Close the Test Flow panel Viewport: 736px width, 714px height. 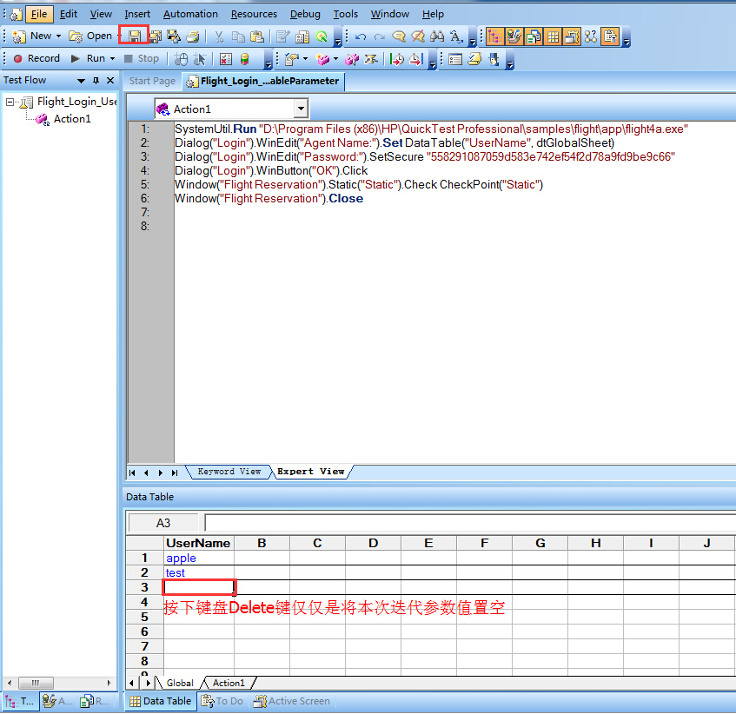point(110,80)
